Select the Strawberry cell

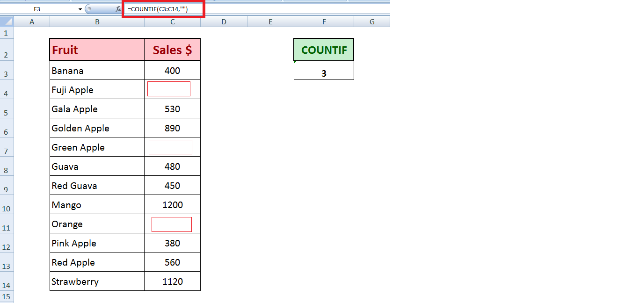[x=97, y=281]
